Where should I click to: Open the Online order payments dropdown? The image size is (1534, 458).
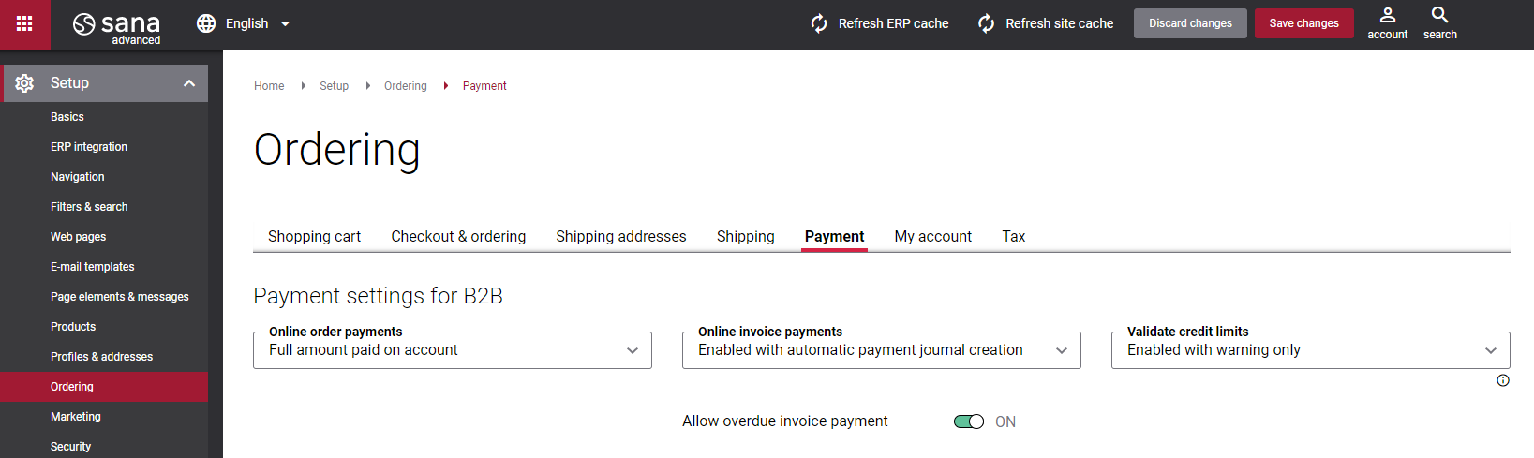pos(453,350)
